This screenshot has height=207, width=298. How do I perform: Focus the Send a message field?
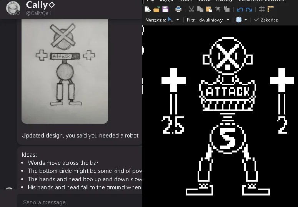tap(80, 202)
